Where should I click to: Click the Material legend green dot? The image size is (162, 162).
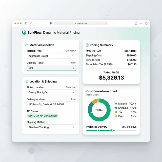(116, 104)
